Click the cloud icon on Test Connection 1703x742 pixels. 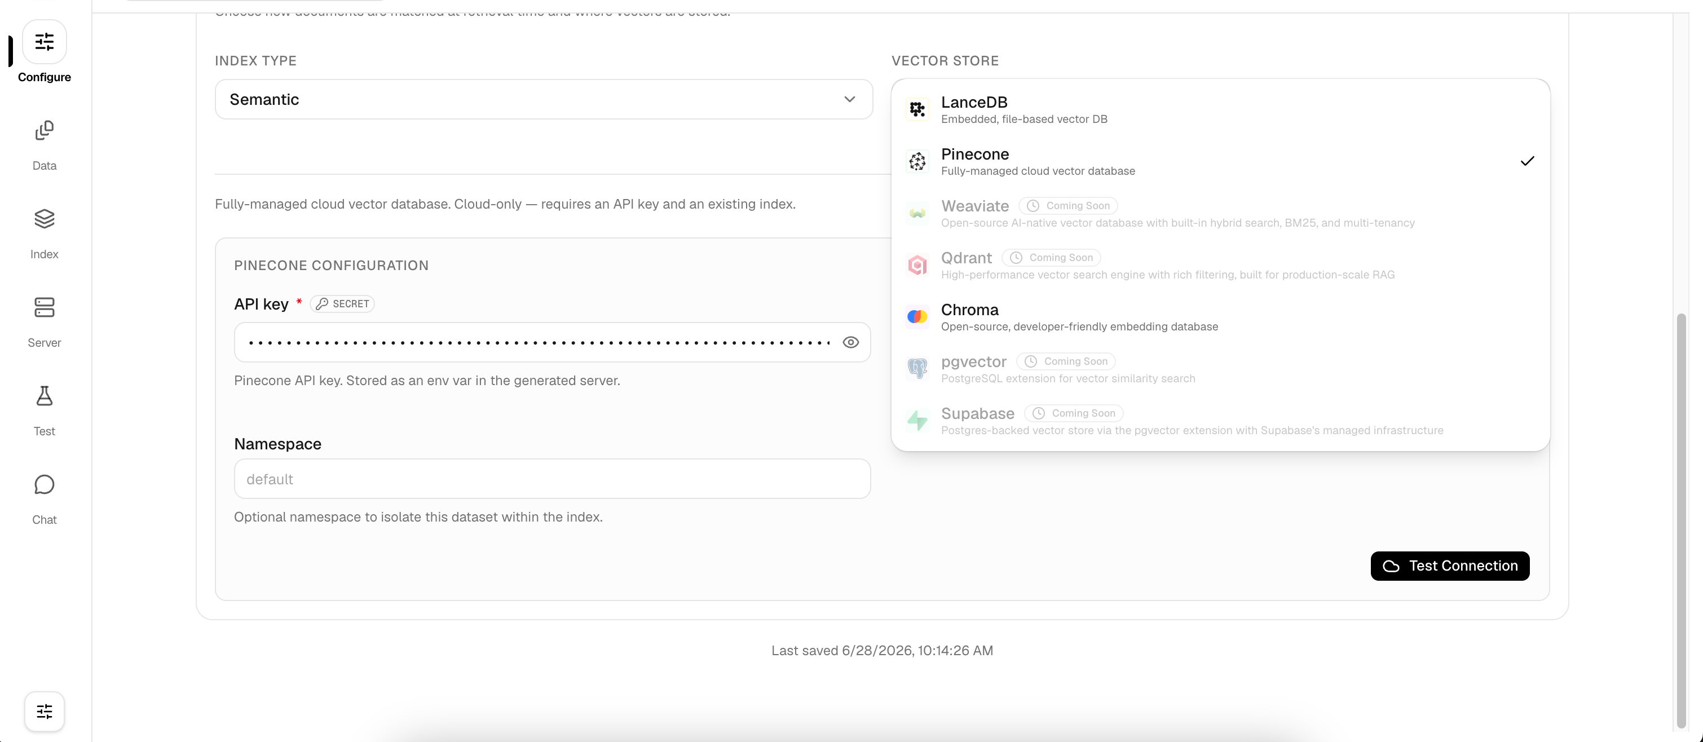(1391, 566)
